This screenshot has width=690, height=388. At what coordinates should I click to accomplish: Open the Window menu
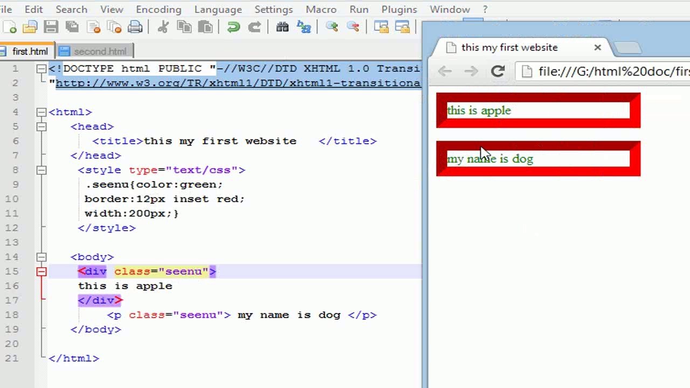(450, 9)
